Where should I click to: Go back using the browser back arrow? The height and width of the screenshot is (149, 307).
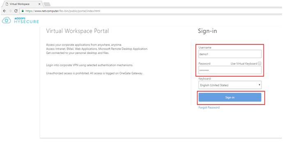click(x=5, y=11)
